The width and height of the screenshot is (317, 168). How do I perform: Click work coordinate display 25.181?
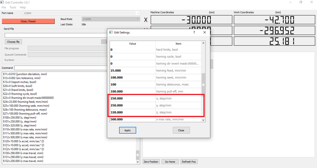pyautogui.click(x=274, y=41)
